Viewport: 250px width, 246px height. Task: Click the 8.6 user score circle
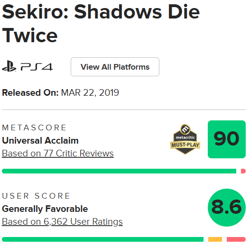click(x=227, y=208)
